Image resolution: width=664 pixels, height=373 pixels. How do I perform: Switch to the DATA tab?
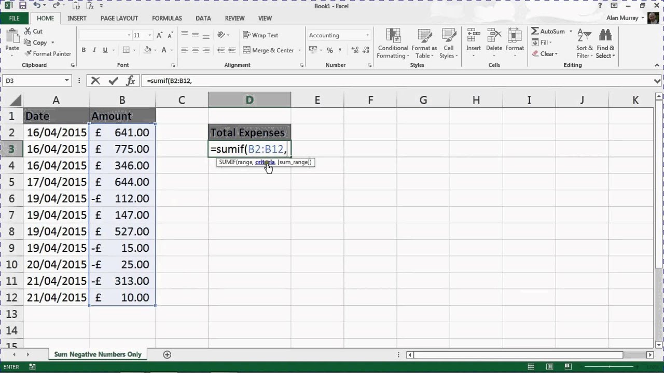[x=203, y=18]
